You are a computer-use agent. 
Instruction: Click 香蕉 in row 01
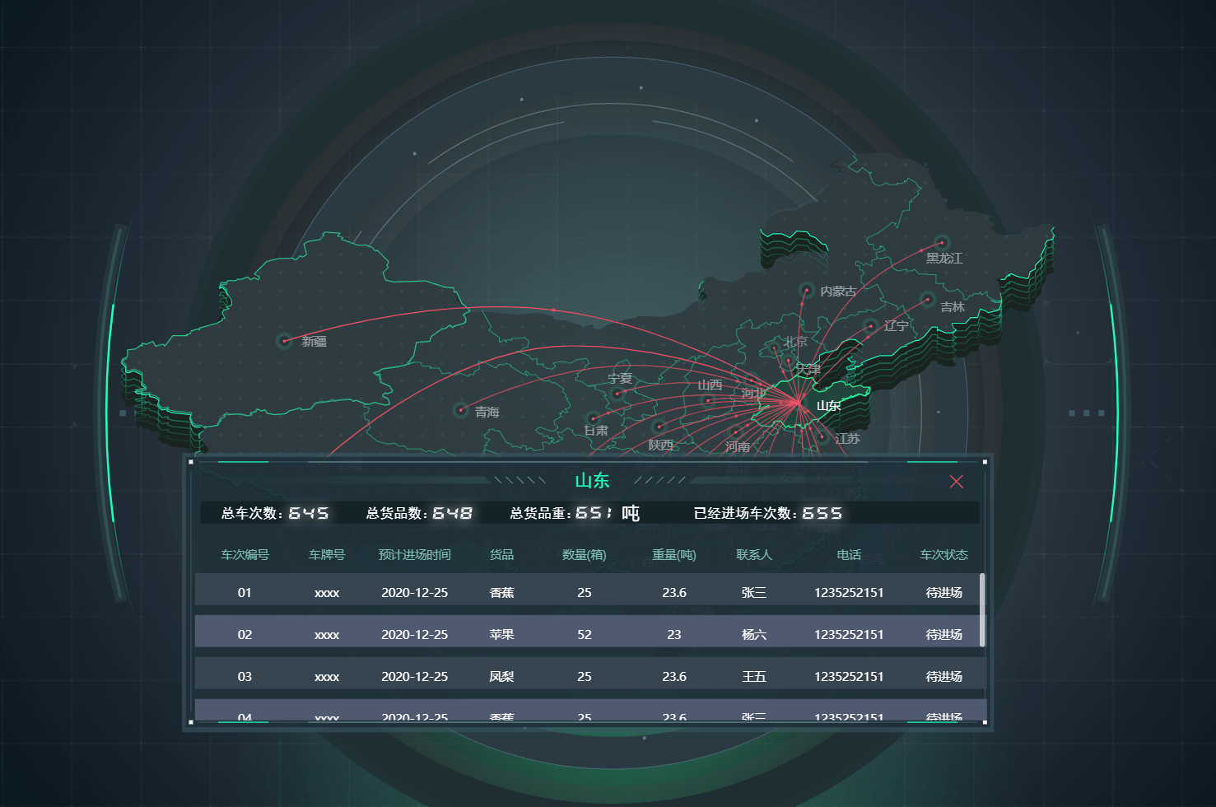click(501, 592)
